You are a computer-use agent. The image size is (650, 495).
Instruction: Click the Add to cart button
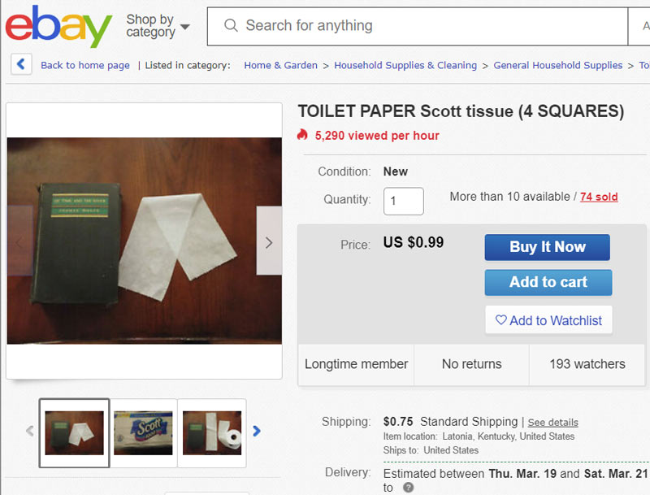(548, 282)
